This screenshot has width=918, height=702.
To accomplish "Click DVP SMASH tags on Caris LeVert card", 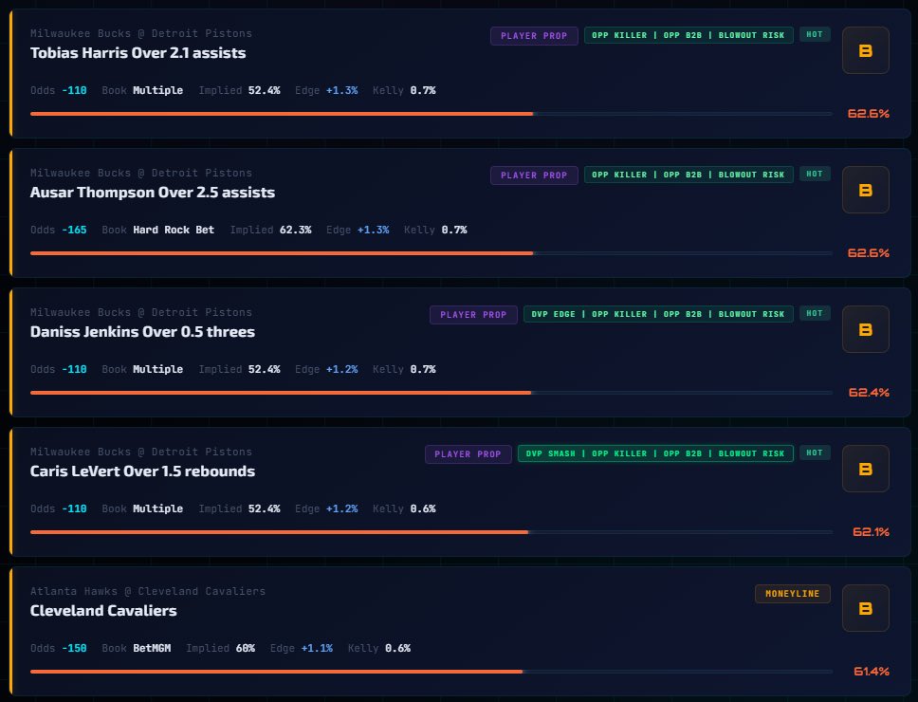I will [655, 453].
